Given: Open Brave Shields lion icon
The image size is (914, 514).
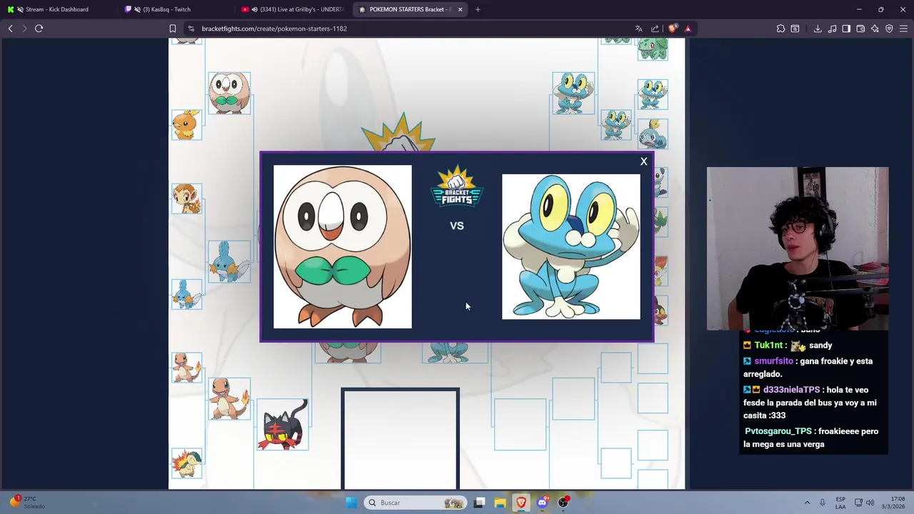Looking at the screenshot, I should 673,29.
